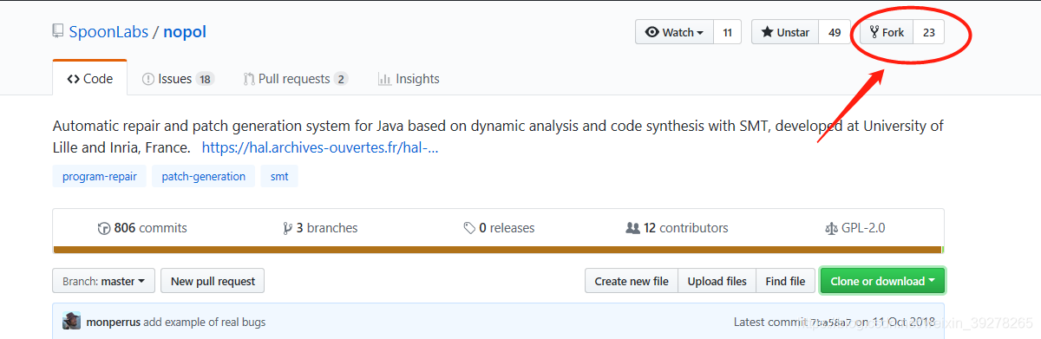The width and height of the screenshot is (1041, 339).
Task: Click the releases tag icon
Action: pyautogui.click(x=469, y=229)
